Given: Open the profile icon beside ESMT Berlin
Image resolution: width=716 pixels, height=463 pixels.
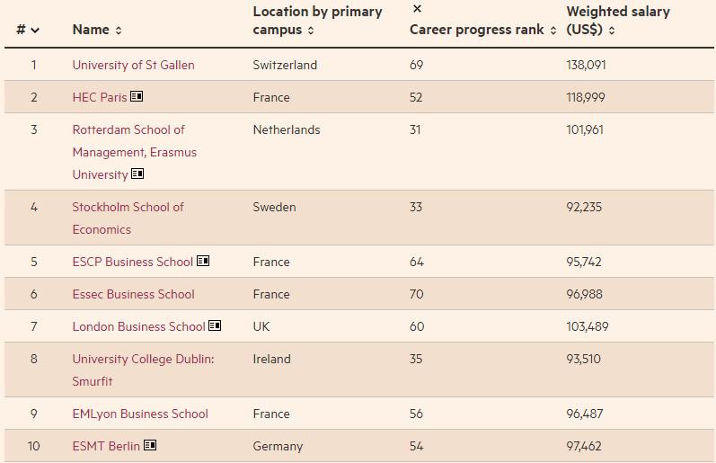Looking at the screenshot, I should [x=150, y=445].
